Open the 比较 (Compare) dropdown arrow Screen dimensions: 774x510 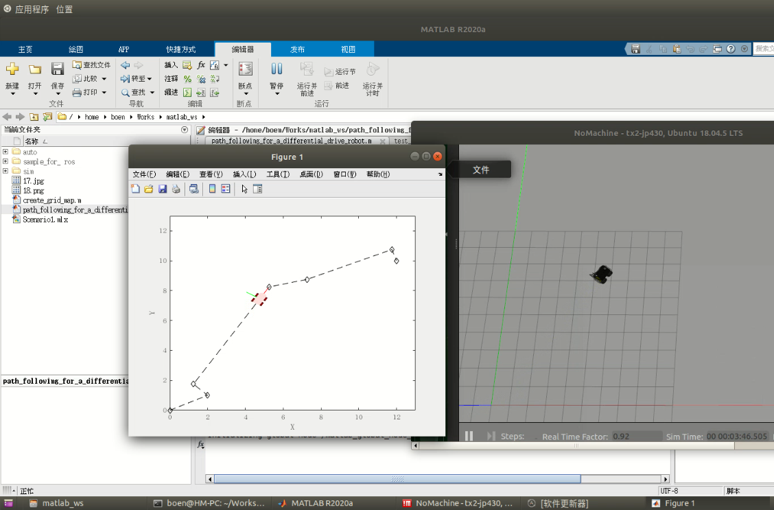pos(104,78)
